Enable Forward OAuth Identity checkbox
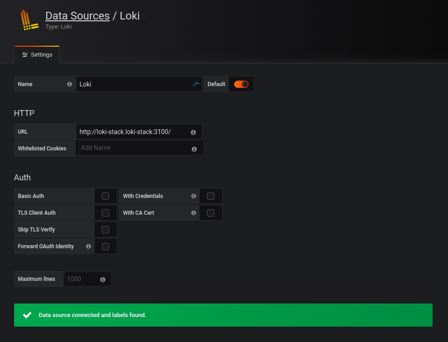Image resolution: width=448 pixels, height=342 pixels. coord(106,246)
